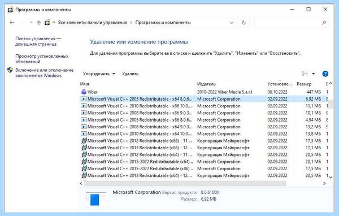Click the 11,1 МБ size cell
Image resolution: width=339 pixels, height=216 pixels.
(x=313, y=106)
